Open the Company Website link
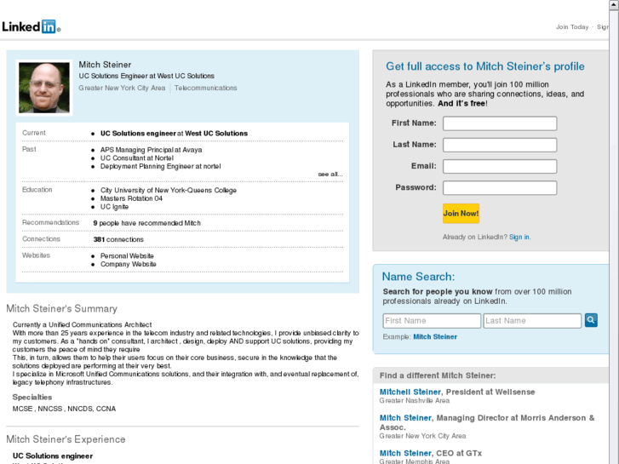 129,264
